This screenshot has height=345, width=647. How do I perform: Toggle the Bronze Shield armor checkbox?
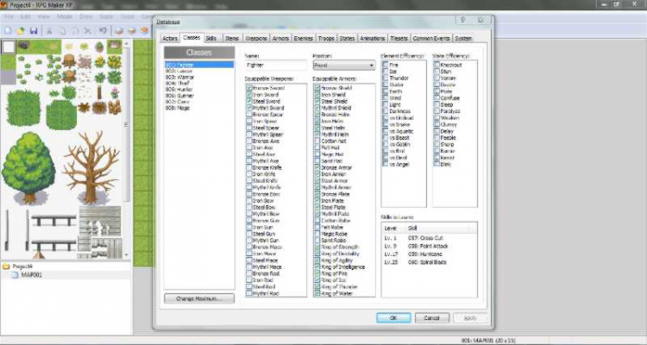pos(317,88)
